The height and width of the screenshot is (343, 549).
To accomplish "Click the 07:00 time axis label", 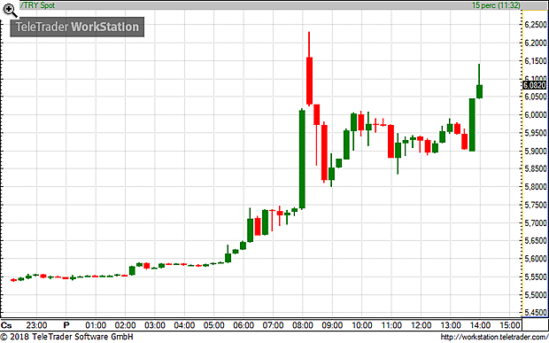I will 273,324.
